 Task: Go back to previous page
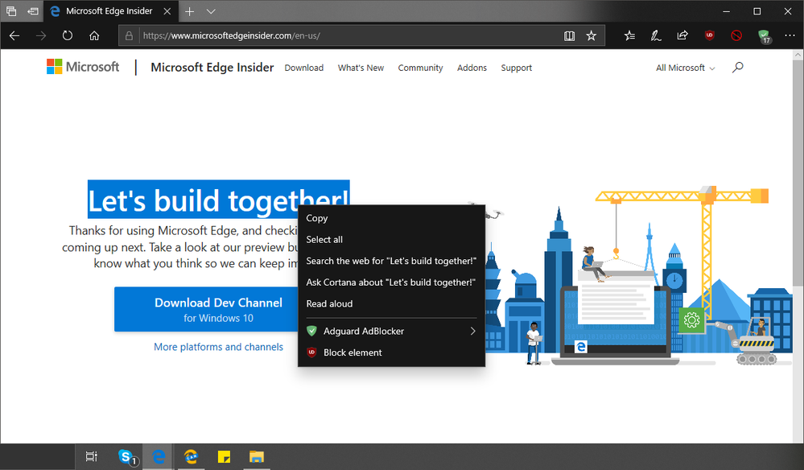[14, 35]
